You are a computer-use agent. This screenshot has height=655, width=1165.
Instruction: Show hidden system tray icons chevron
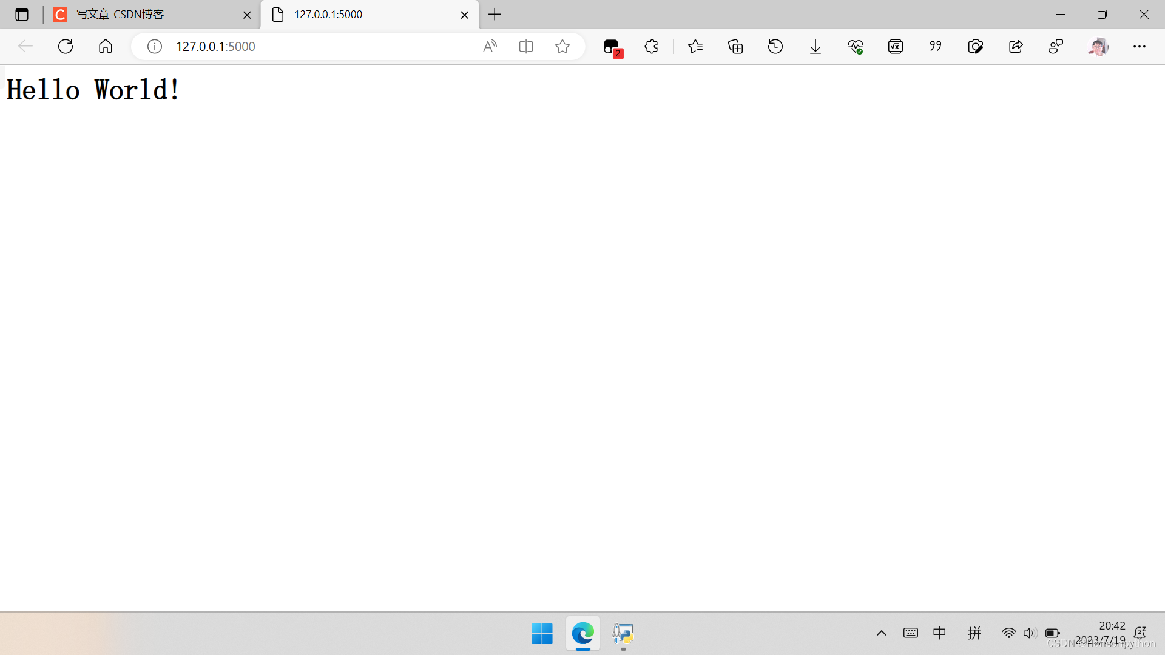(882, 633)
